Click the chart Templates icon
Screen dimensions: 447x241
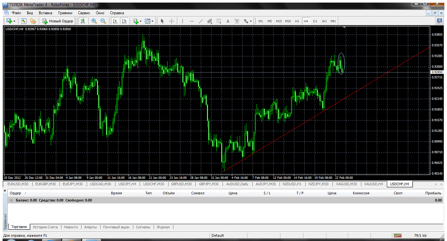pyautogui.click(x=148, y=21)
